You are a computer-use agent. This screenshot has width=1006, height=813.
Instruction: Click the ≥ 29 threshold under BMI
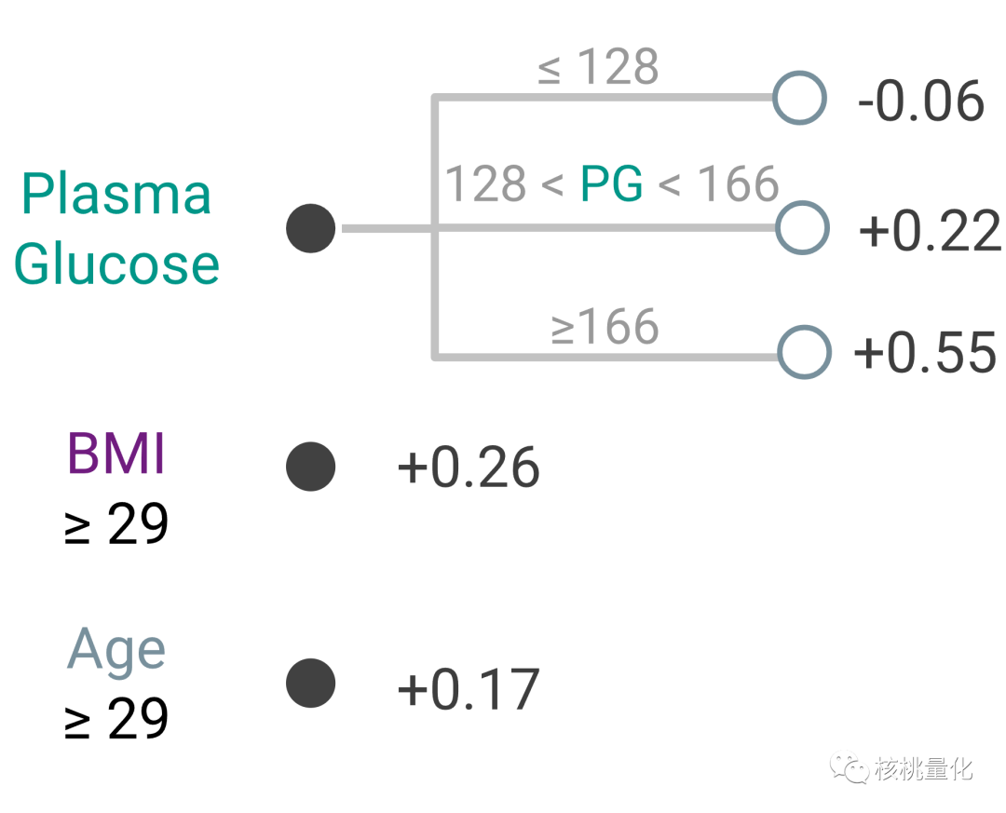[x=116, y=524]
